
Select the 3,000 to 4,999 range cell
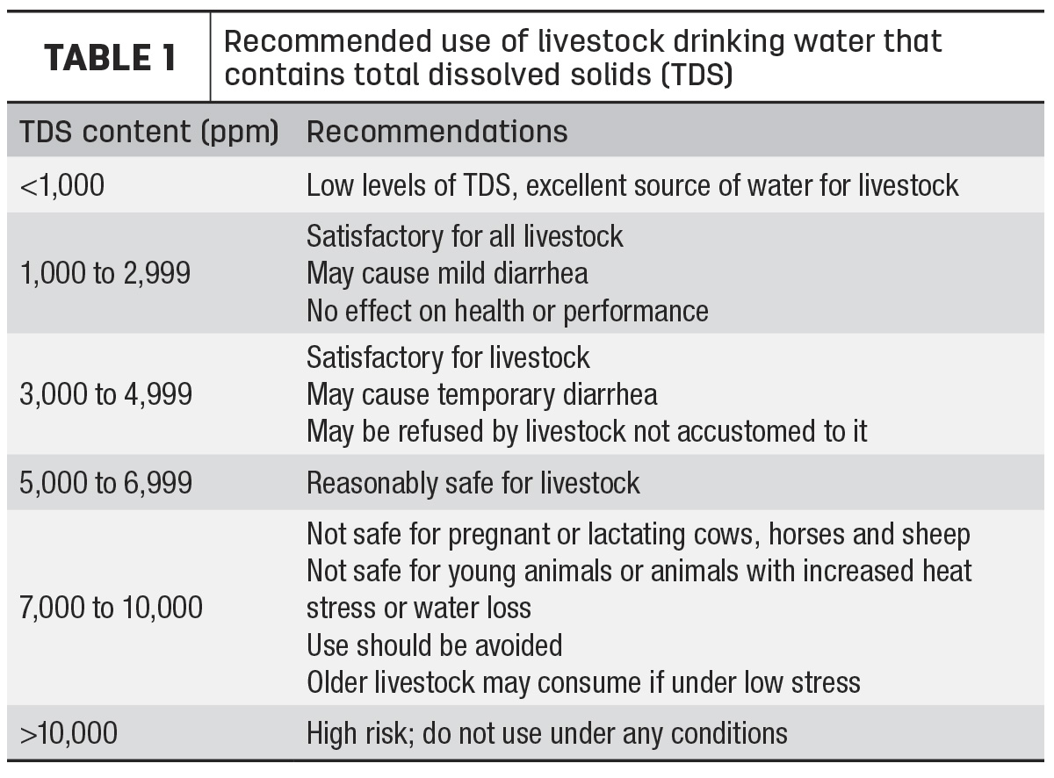[x=105, y=394]
